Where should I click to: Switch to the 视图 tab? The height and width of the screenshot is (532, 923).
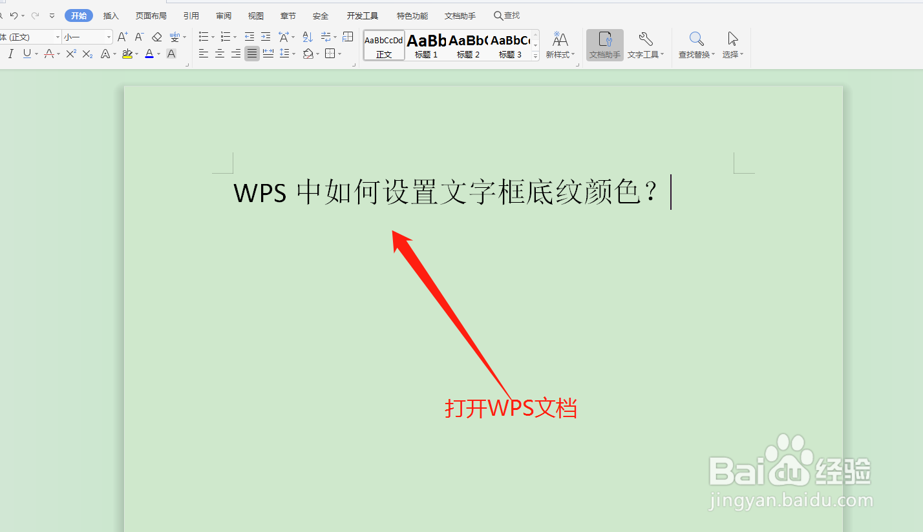[256, 15]
